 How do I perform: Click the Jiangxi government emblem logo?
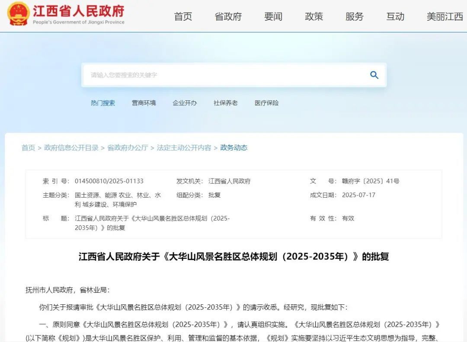pyautogui.click(x=18, y=14)
